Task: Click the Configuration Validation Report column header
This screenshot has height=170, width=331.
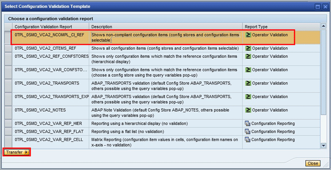Action: coord(51,27)
